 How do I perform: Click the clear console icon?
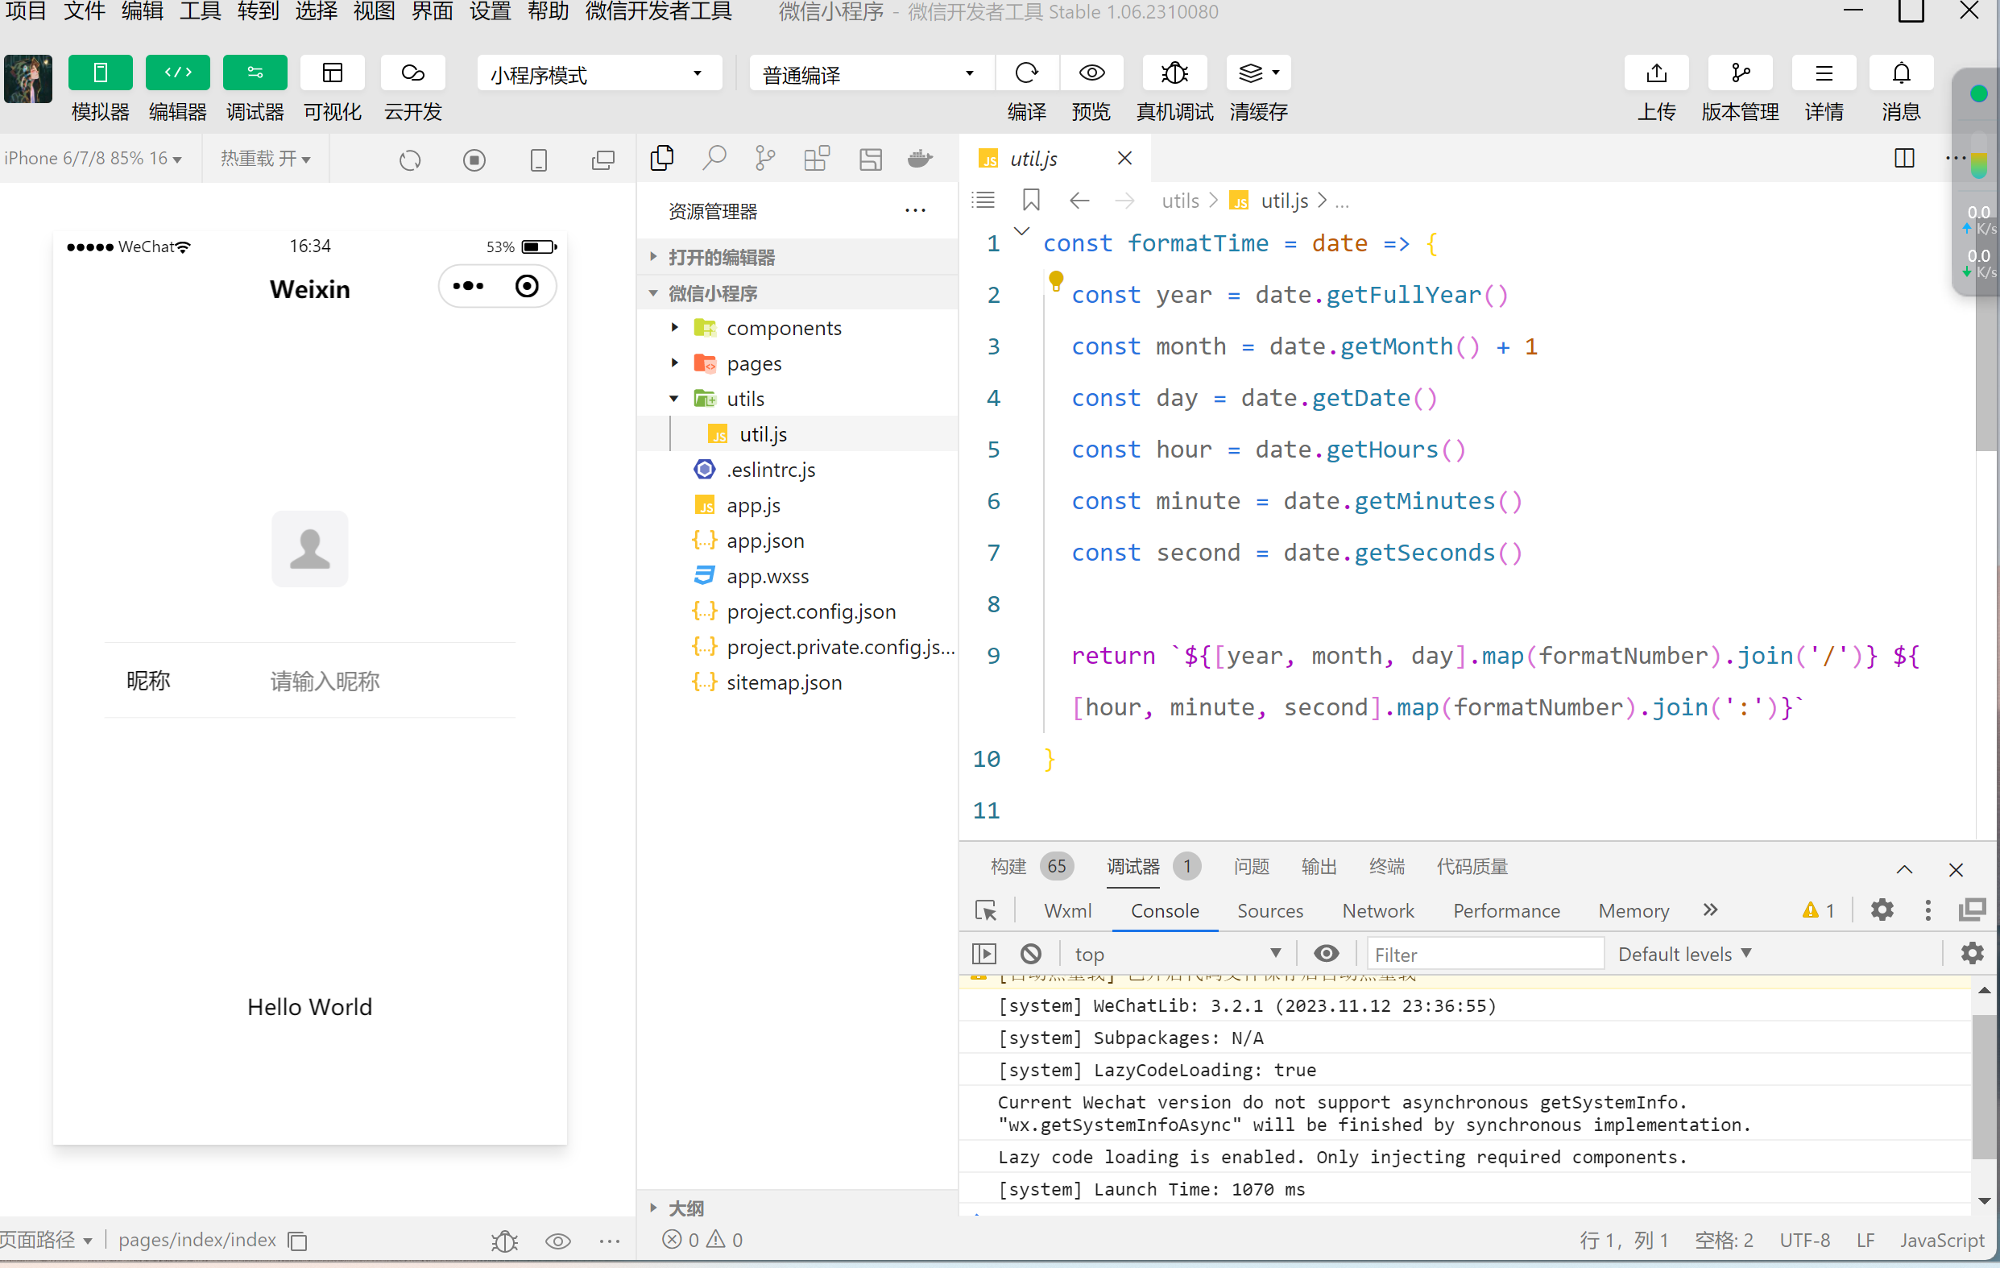1030,953
